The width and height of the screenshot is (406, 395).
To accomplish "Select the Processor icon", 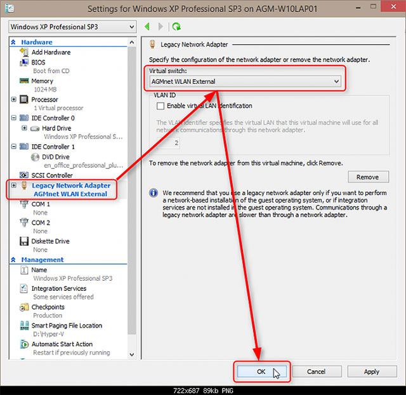I will coord(24,100).
